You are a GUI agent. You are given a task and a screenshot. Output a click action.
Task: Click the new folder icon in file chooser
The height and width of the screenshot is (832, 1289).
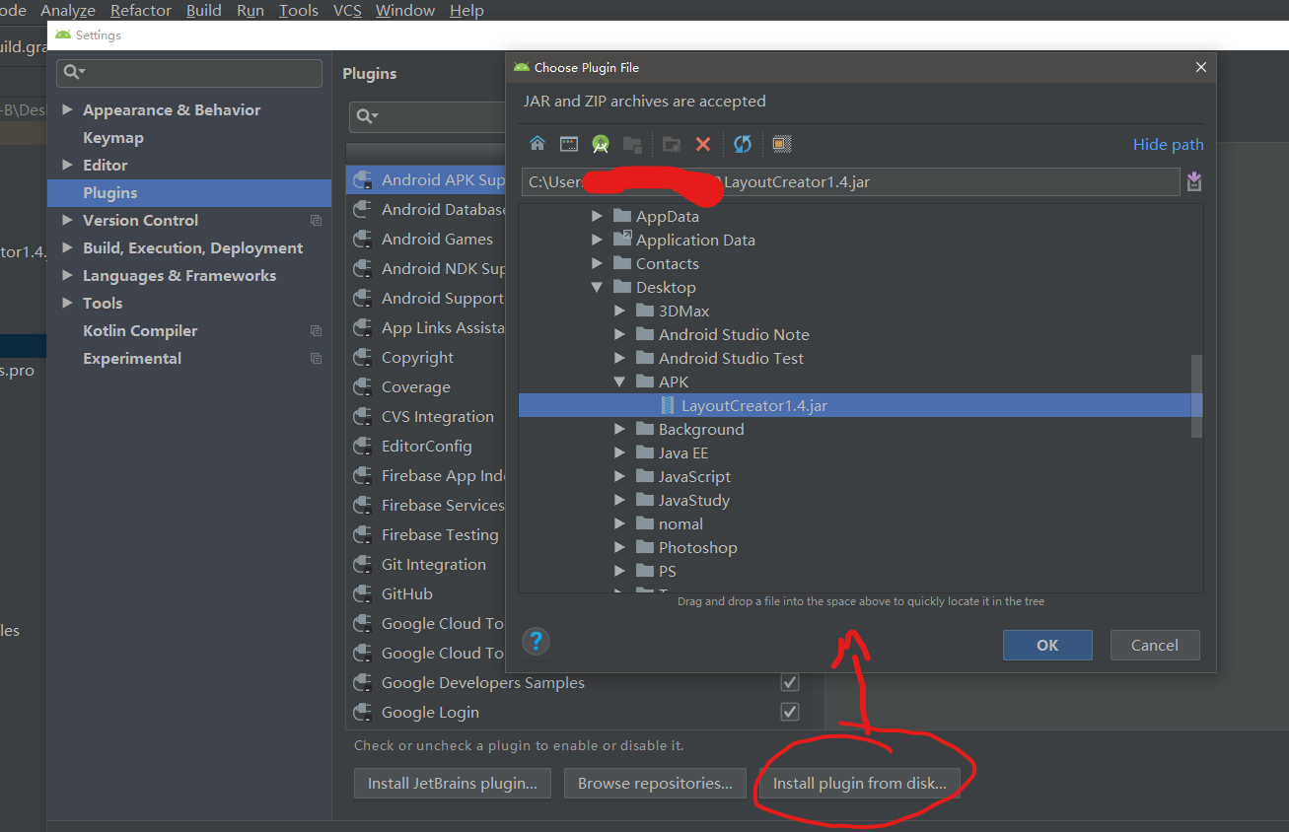[x=672, y=143]
